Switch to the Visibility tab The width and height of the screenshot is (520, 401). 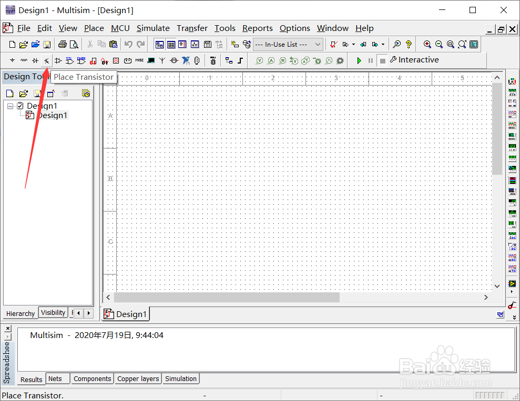tap(53, 313)
